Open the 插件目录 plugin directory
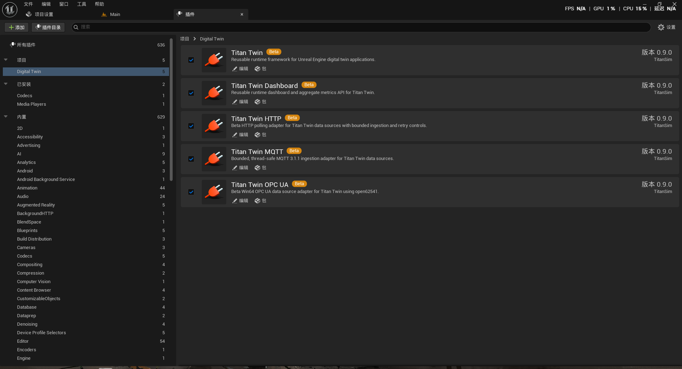 (48, 27)
